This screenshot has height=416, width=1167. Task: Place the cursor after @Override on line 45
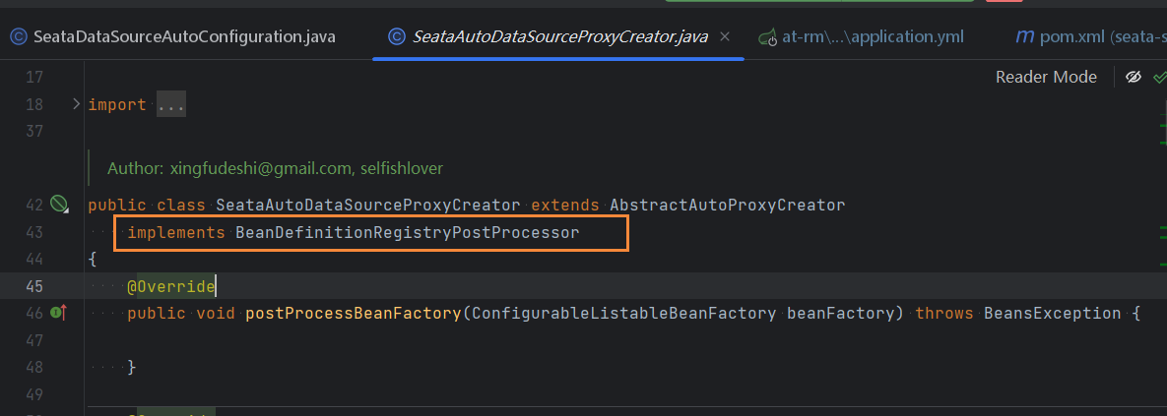216,286
